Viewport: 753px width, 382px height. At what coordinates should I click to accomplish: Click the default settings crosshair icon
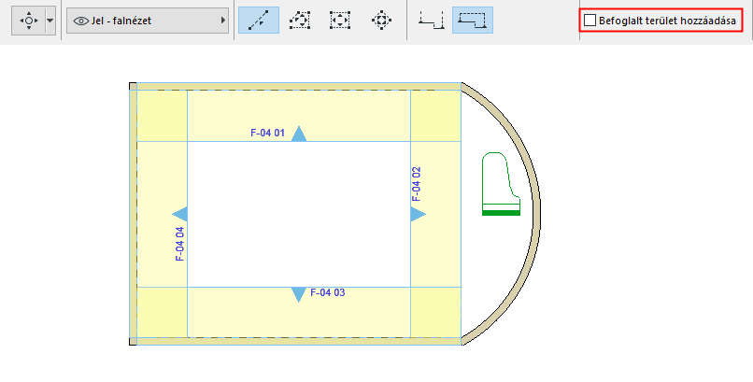(x=29, y=21)
